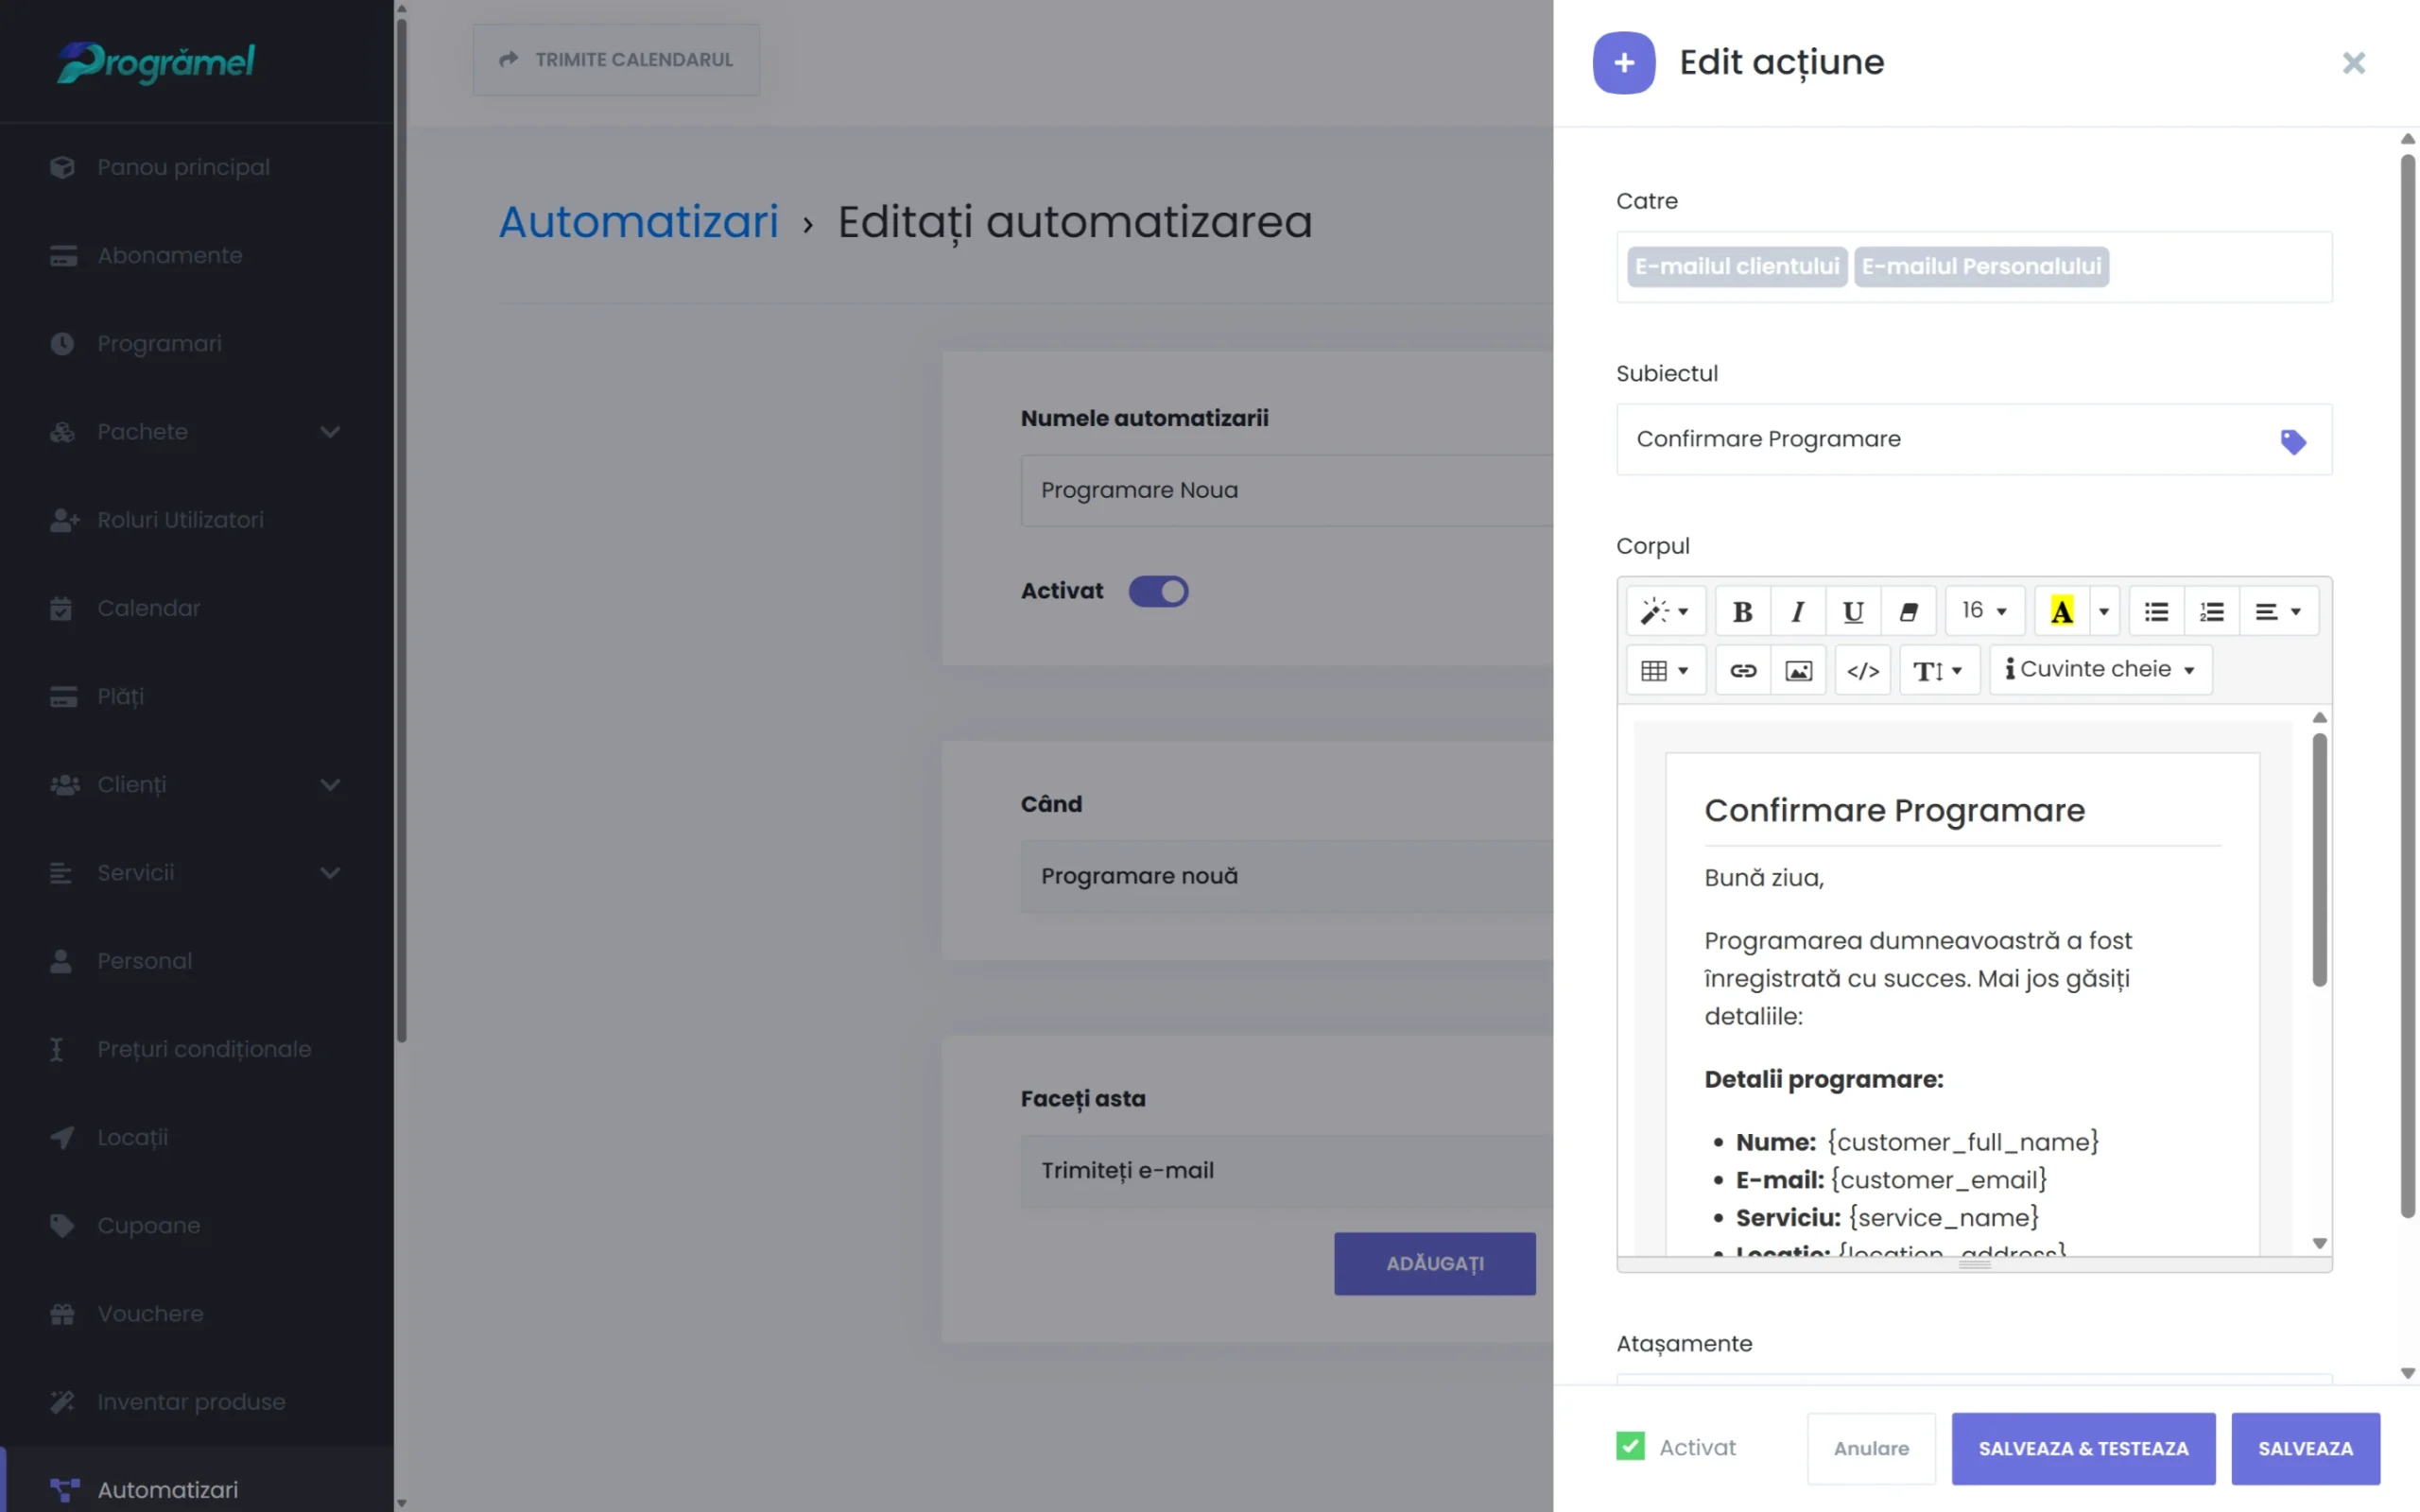Insert a hyperlink in the message
This screenshot has width=2420, height=1512.
(x=1742, y=670)
